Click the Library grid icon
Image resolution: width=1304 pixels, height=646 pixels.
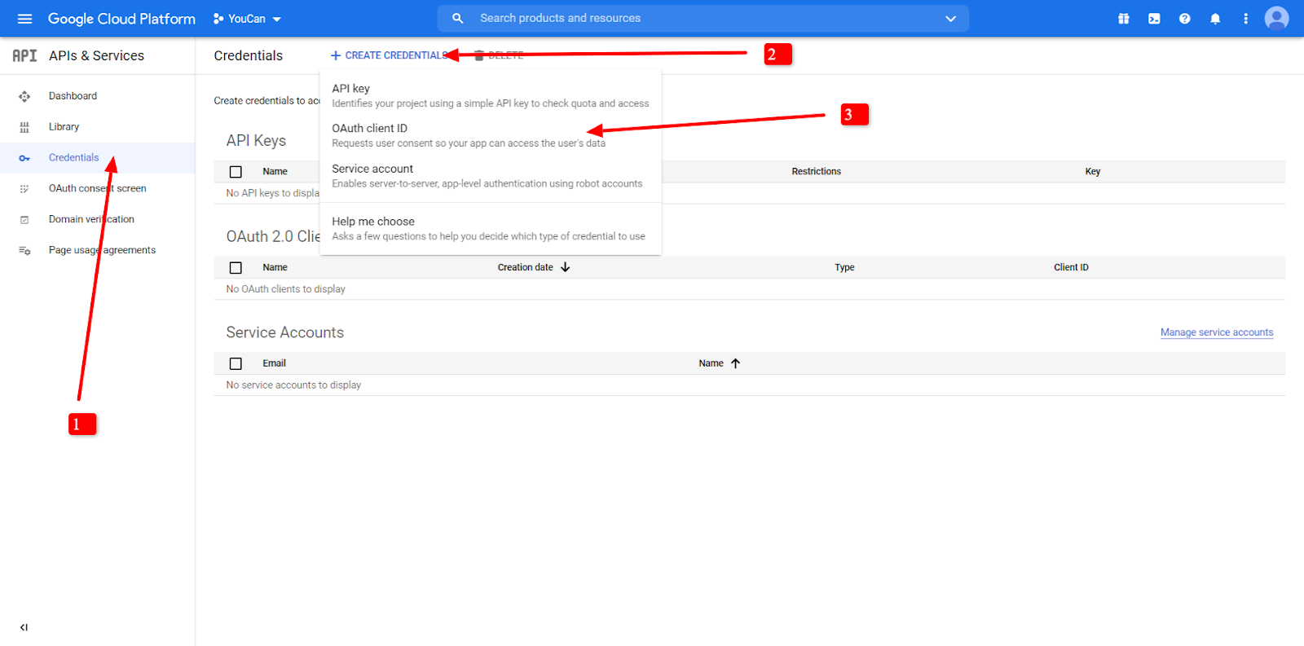pyautogui.click(x=24, y=127)
